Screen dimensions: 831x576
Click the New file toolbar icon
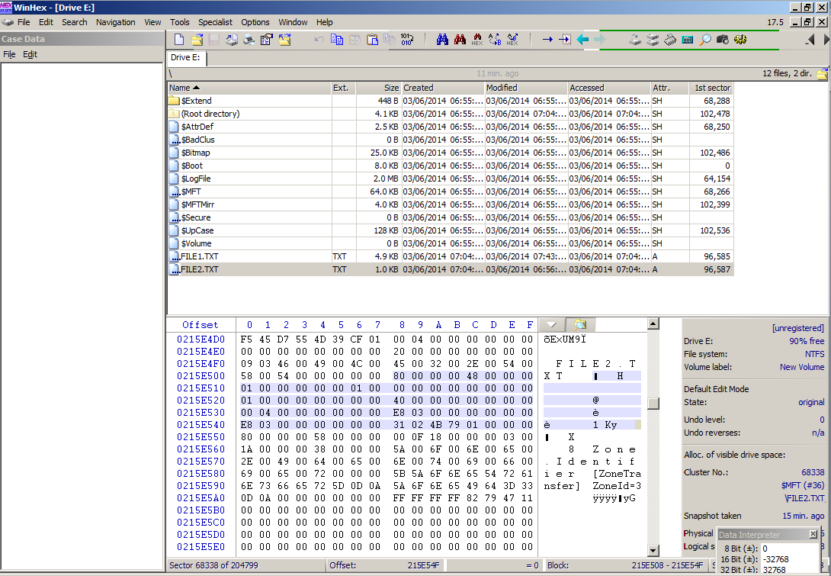coord(179,40)
